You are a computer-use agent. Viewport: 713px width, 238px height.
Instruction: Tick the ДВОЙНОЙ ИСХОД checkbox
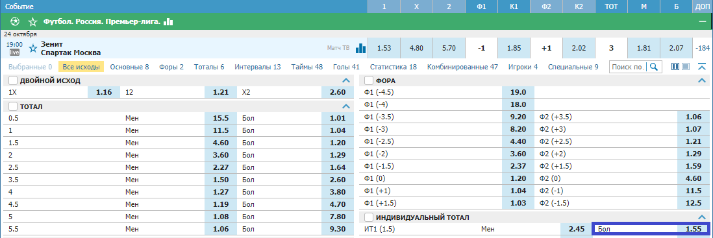pos(13,81)
